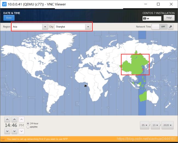Viewport: 178px width, 143px height.
Task: Click the Done button
Action: pos(9,18)
